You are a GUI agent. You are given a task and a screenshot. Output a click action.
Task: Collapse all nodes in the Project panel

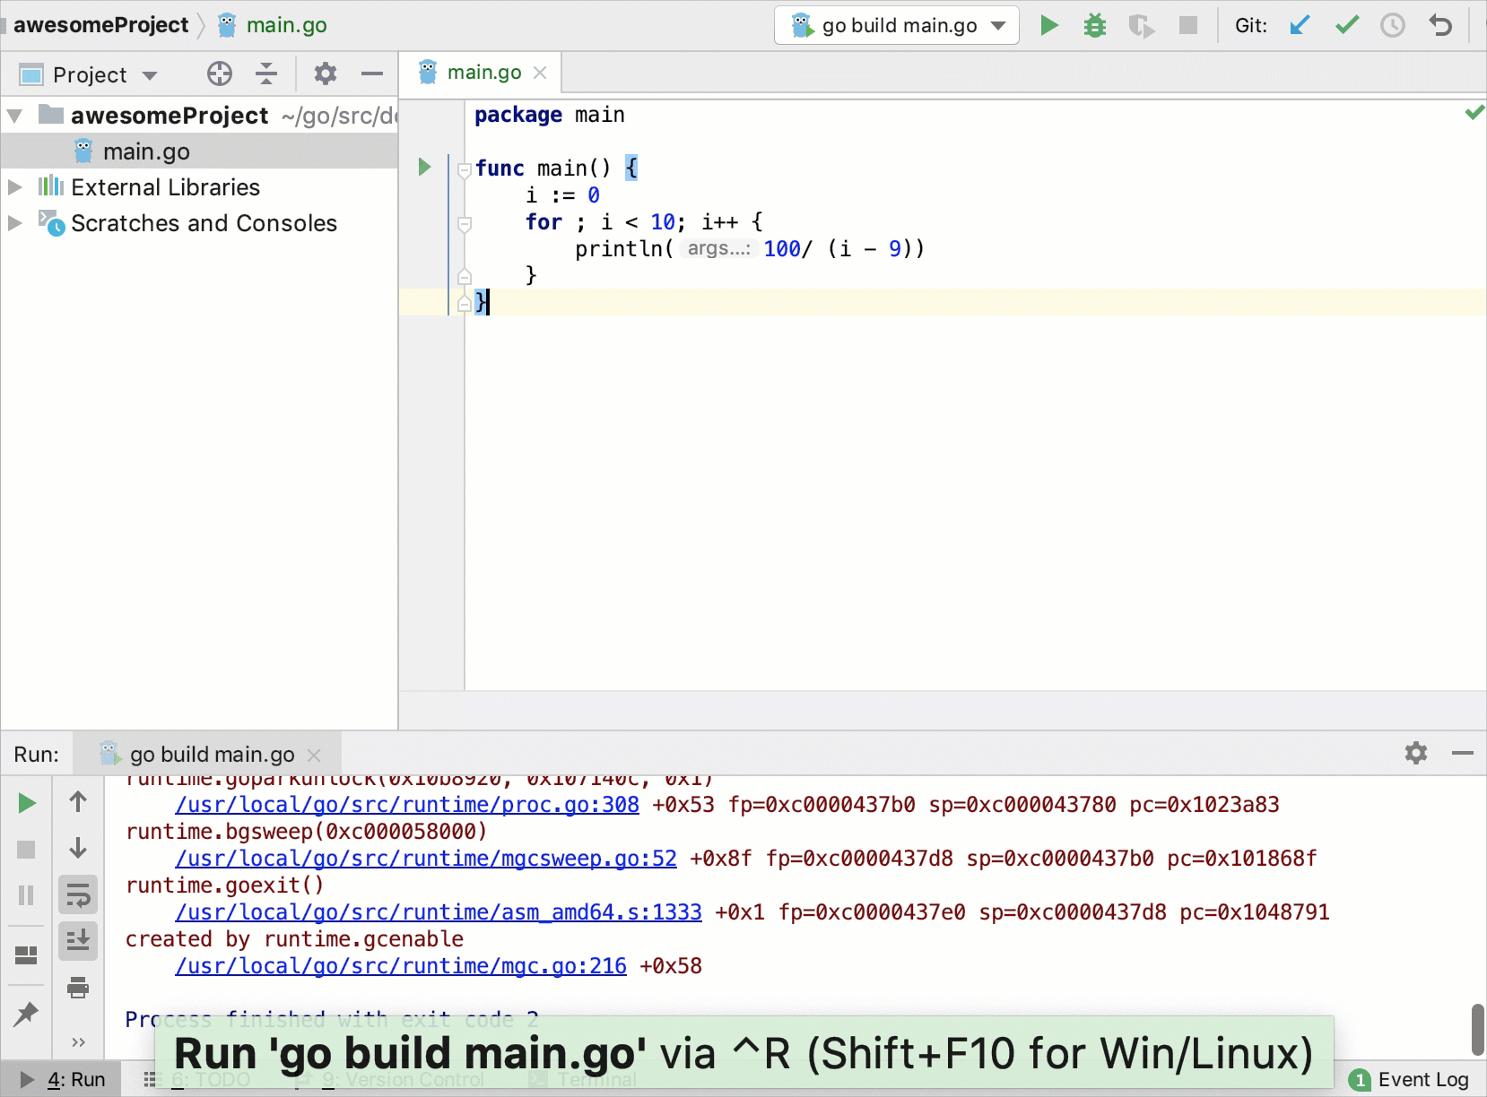click(265, 73)
